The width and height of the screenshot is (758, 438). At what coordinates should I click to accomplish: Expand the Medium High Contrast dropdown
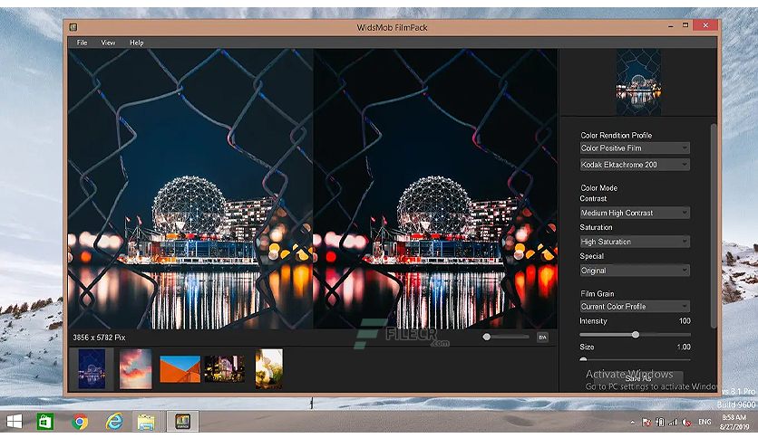(635, 213)
